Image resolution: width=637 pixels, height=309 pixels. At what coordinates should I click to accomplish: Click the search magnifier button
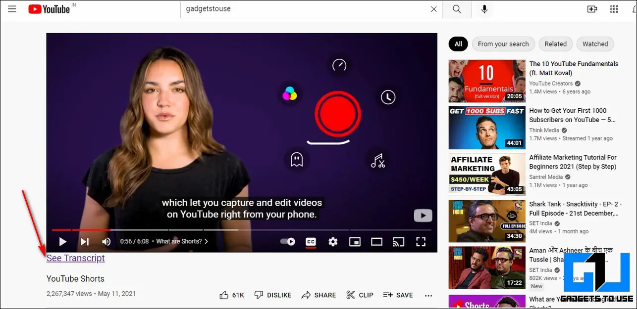tap(457, 9)
